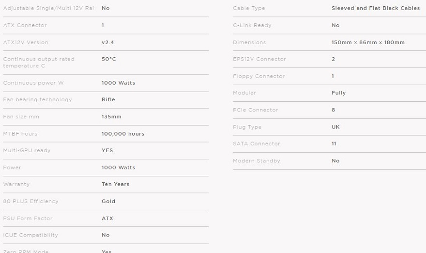
Task: Click the Rifle fan bearing value
Action: click(x=108, y=99)
